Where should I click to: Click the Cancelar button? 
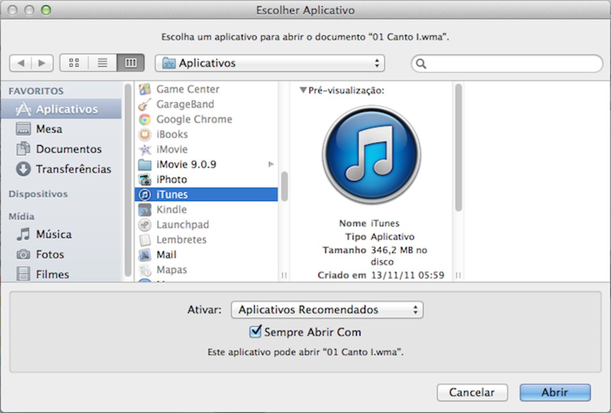click(473, 393)
